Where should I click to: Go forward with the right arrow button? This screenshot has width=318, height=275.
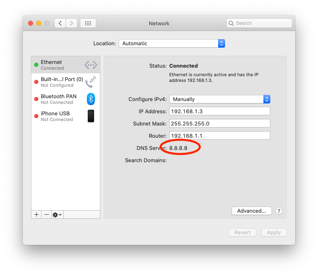pos(71,23)
